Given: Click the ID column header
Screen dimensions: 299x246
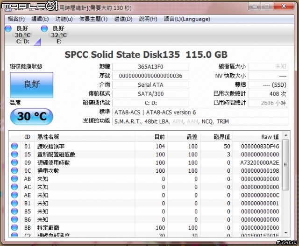Looking at the screenshot, I should [x=28, y=137].
